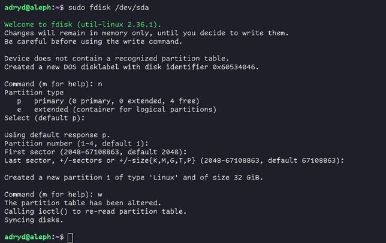386x243 pixels.
Task: Click the green 'Welcome to fdisk' line
Action: tap(83, 25)
